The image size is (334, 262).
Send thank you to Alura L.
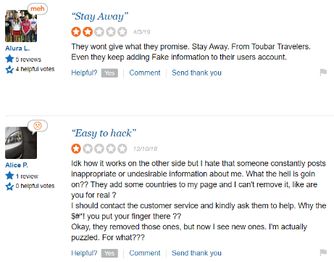tap(196, 73)
